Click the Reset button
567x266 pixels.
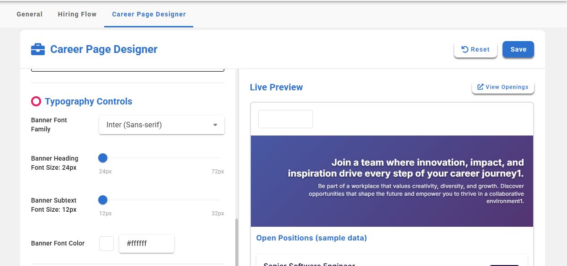click(475, 49)
